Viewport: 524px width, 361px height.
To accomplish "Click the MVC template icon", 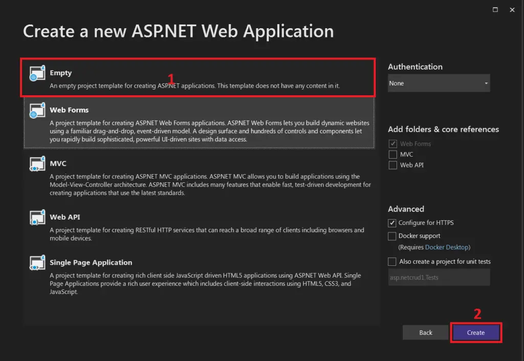I will [37, 164].
